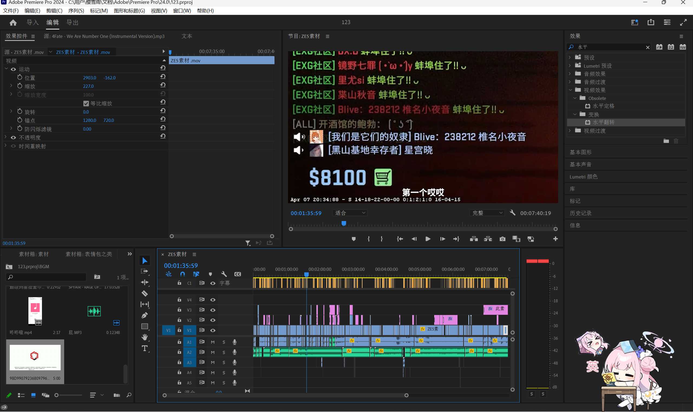
Task: Open the 窗口(W) menu
Action: (182, 11)
